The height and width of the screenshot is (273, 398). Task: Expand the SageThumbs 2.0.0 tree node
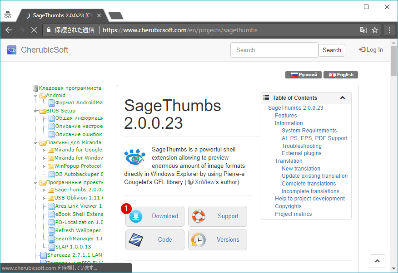(x=44, y=190)
